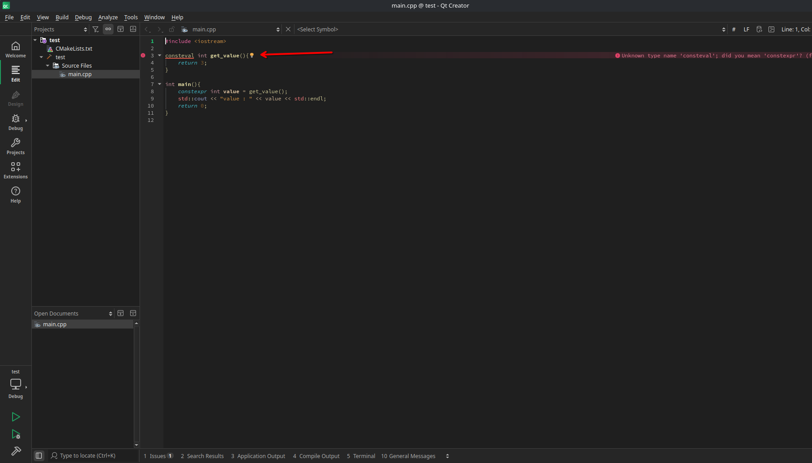Image resolution: width=812 pixels, height=463 pixels.
Task: Open the Build menu
Action: pyautogui.click(x=62, y=17)
